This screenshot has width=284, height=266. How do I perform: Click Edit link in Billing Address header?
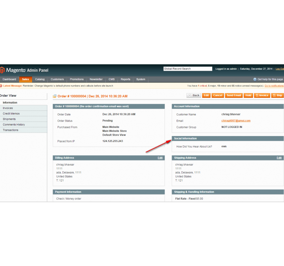click(x=160, y=158)
